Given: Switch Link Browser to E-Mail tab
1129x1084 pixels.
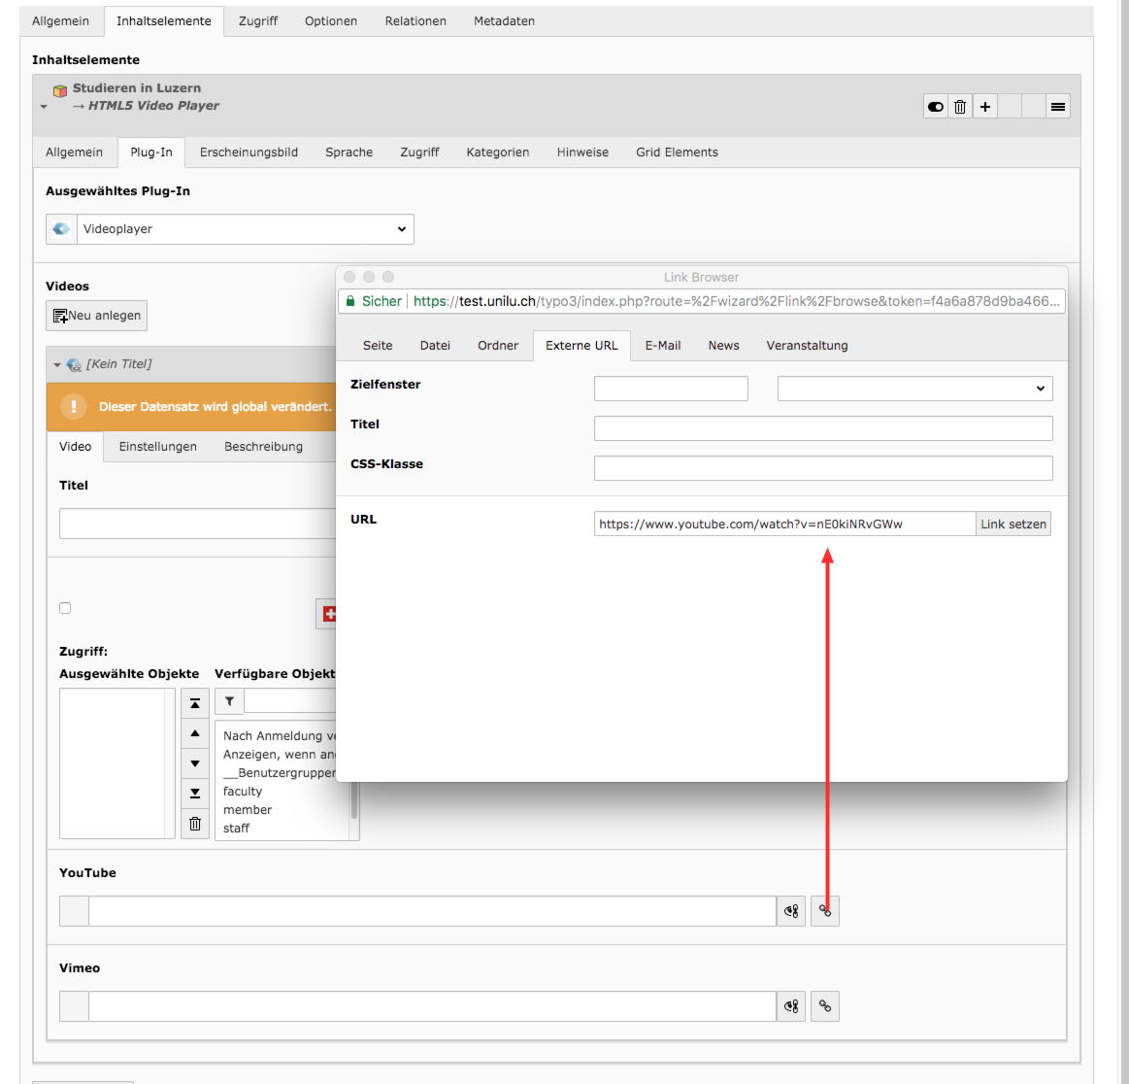Looking at the screenshot, I should pyautogui.click(x=662, y=346).
